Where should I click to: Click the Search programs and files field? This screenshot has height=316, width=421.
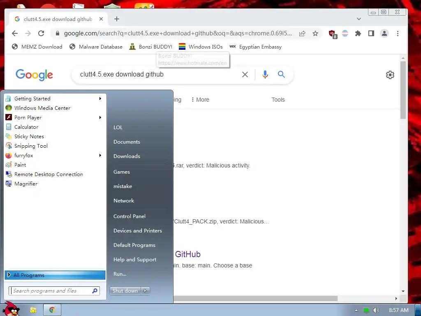point(54,291)
